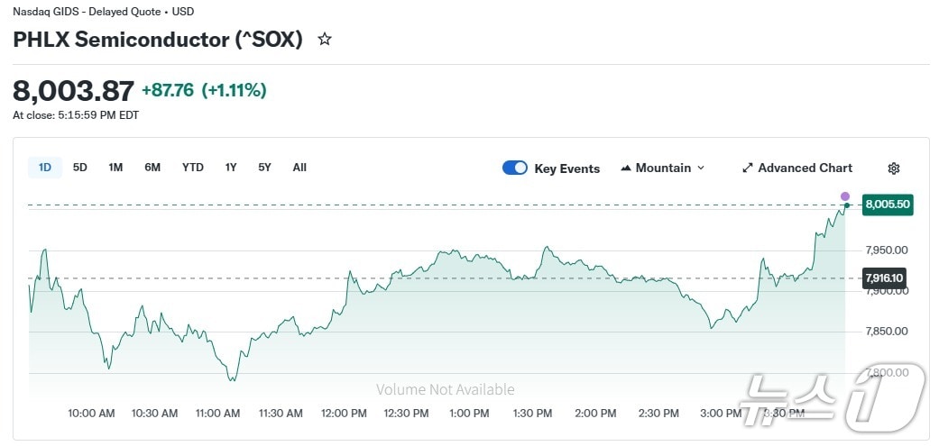Show the 1M chart range
The image size is (939, 446).
pyautogui.click(x=115, y=168)
